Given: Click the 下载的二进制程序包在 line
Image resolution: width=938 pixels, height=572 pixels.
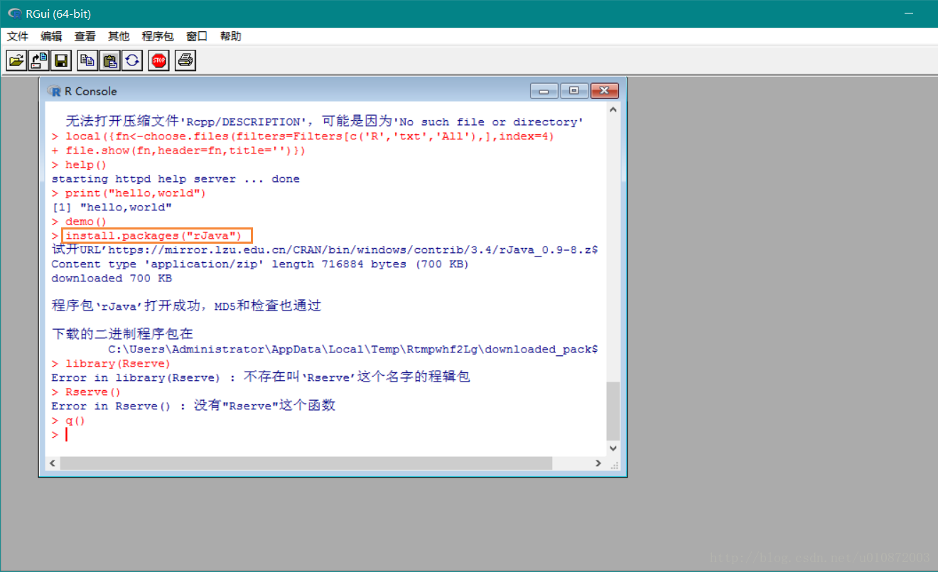Looking at the screenshot, I should (x=122, y=334).
